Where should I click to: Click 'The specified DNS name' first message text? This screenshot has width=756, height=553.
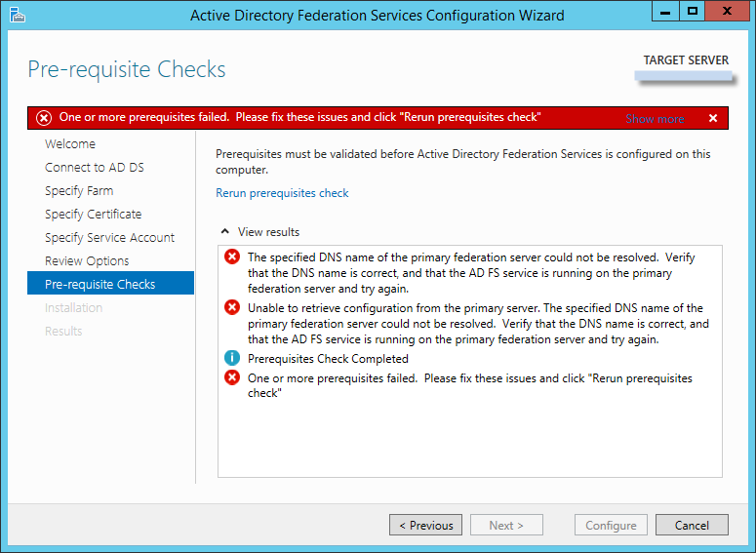click(471, 273)
